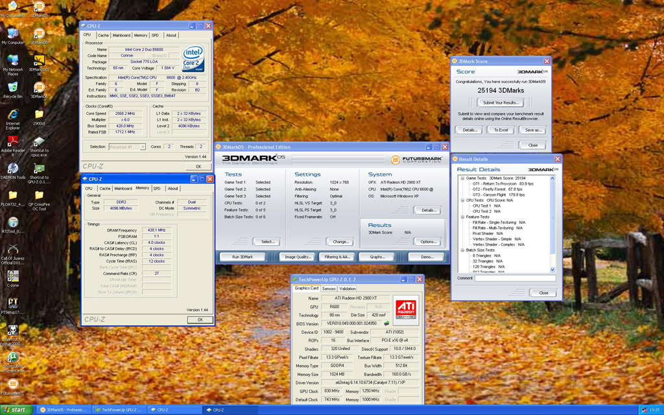Image resolution: width=664 pixels, height=415 pixels.
Task: Click the 25194 3DMarks score text
Action: coord(501,91)
